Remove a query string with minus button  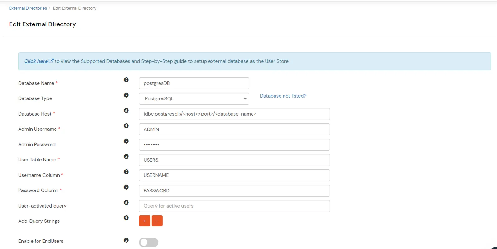click(x=157, y=221)
